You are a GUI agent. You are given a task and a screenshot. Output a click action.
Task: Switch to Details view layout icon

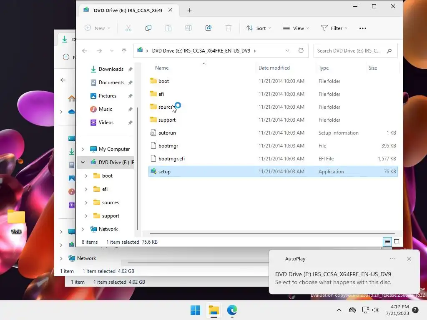point(387,242)
